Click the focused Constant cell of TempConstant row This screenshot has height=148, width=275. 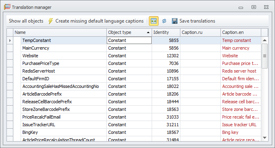pos(129,40)
